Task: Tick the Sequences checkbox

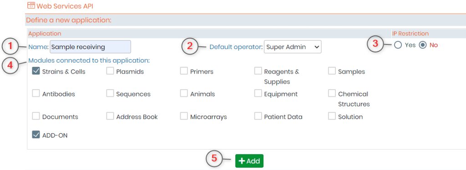Action: pyautogui.click(x=110, y=94)
